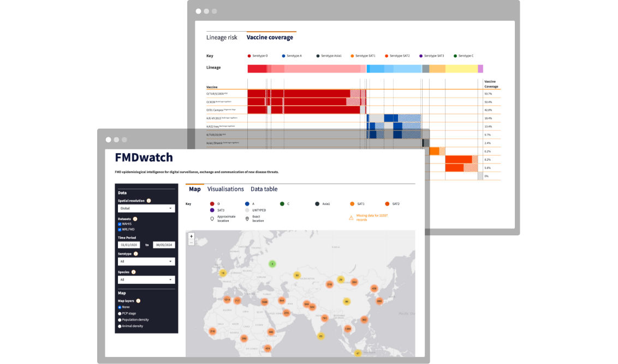Open the Spatial resolution Global dropdown
618x364 pixels.
[146, 209]
